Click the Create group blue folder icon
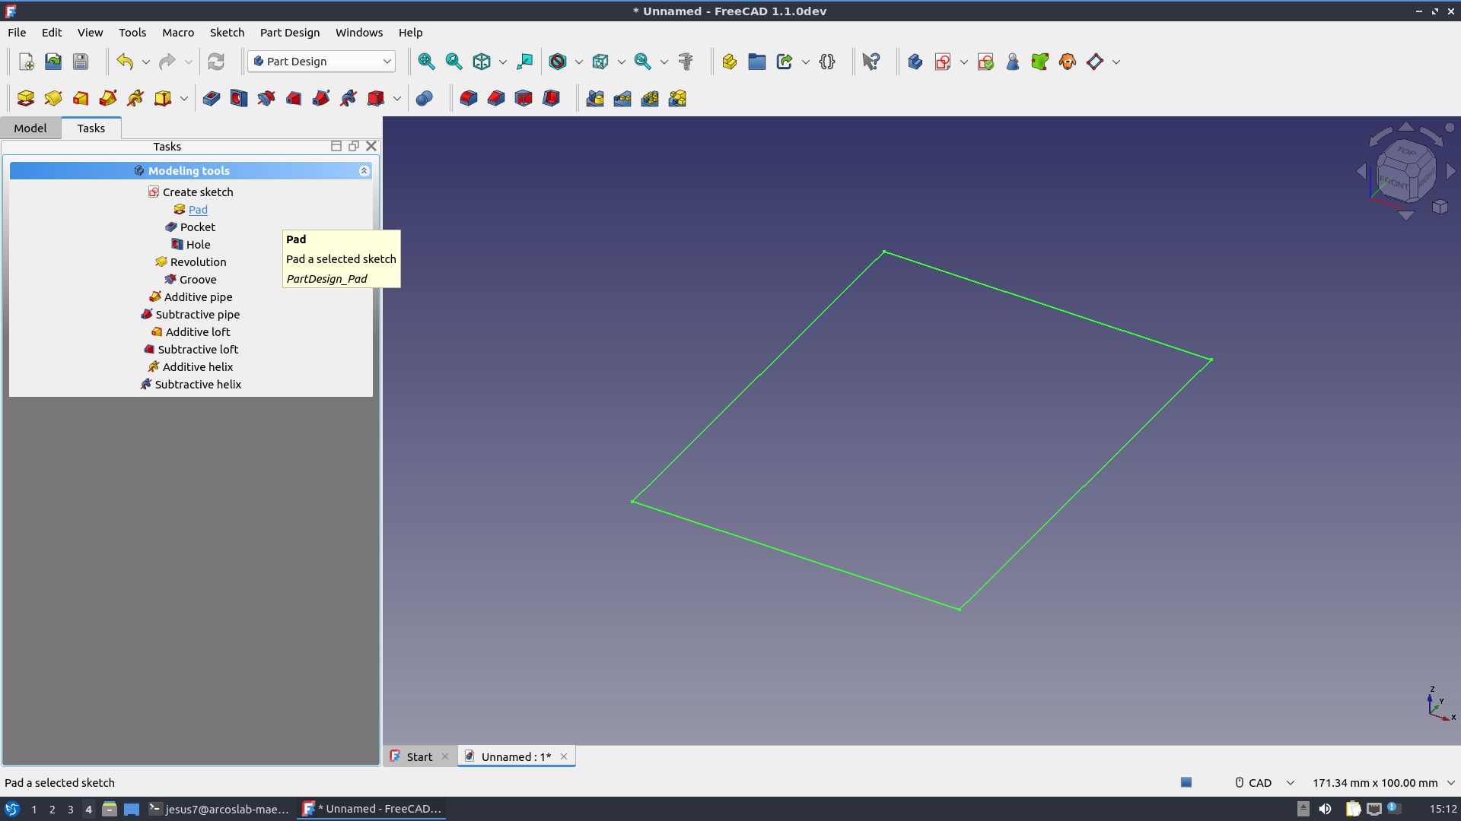 [x=756, y=62]
